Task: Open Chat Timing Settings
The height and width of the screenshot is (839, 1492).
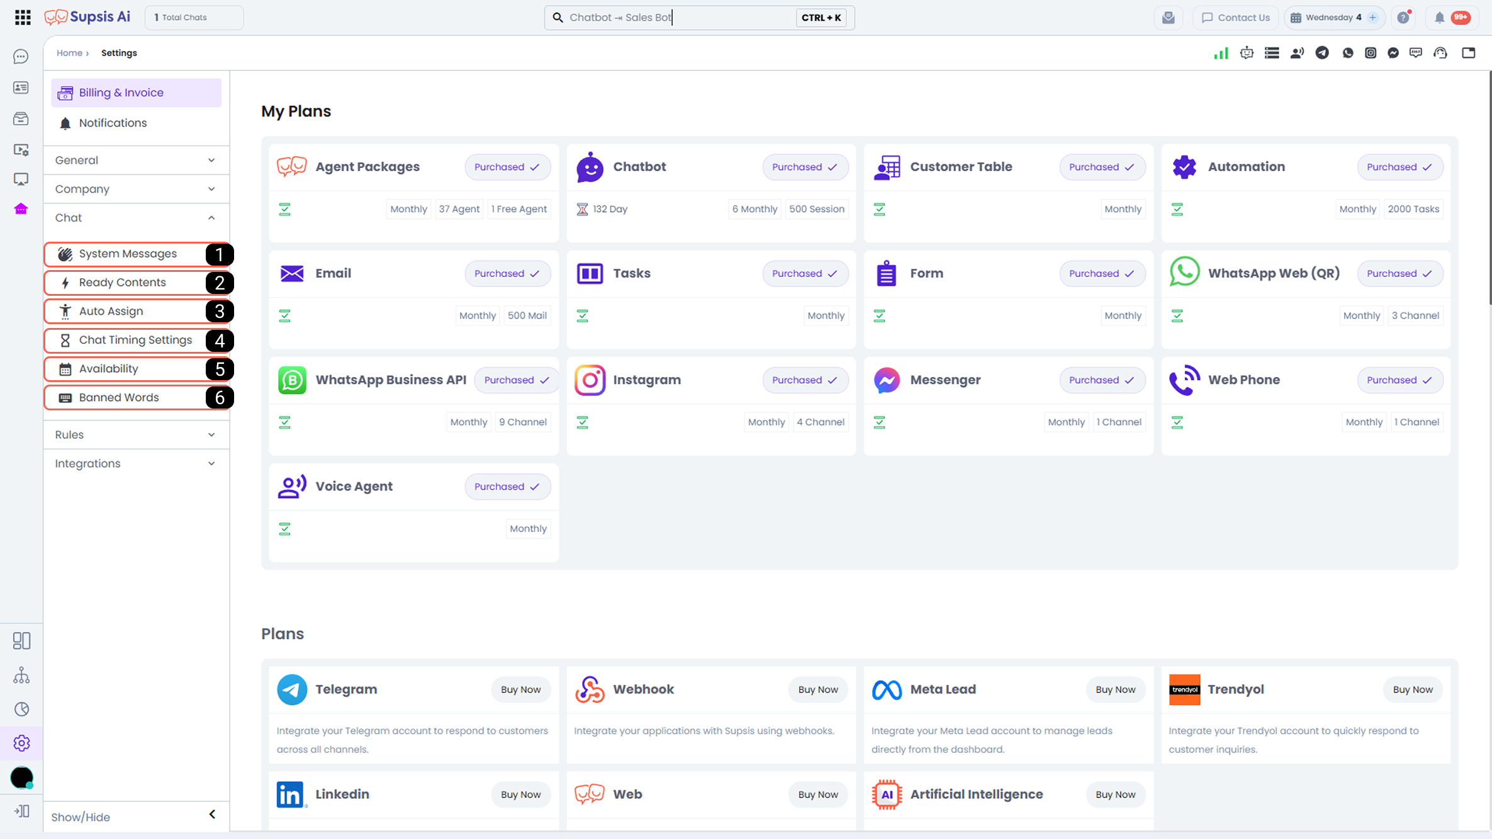Action: coord(136,341)
